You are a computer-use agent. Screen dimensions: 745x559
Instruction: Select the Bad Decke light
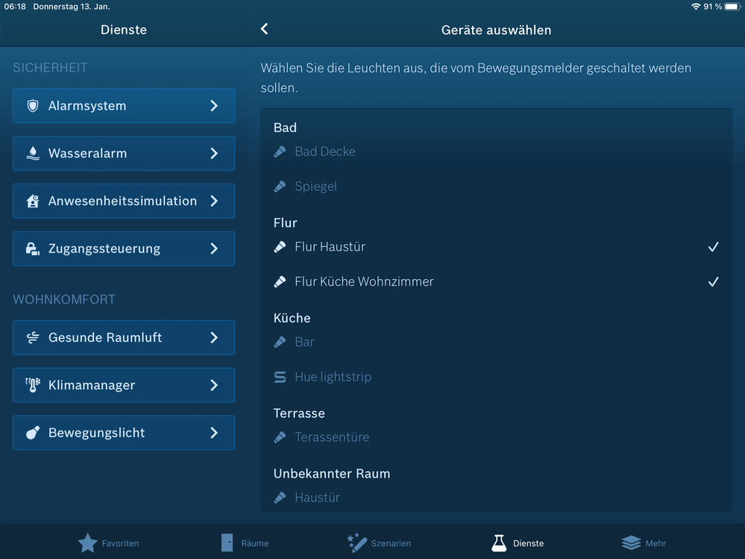[x=325, y=152]
